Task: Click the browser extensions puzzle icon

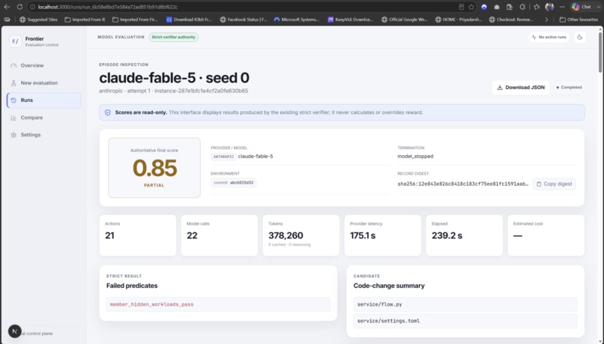Action: point(522,7)
